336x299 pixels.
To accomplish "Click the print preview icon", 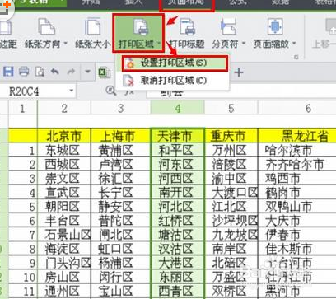I will pos(40,72).
